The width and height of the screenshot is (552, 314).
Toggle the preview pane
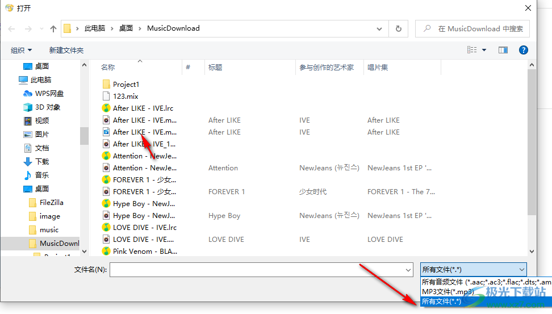[x=503, y=50]
